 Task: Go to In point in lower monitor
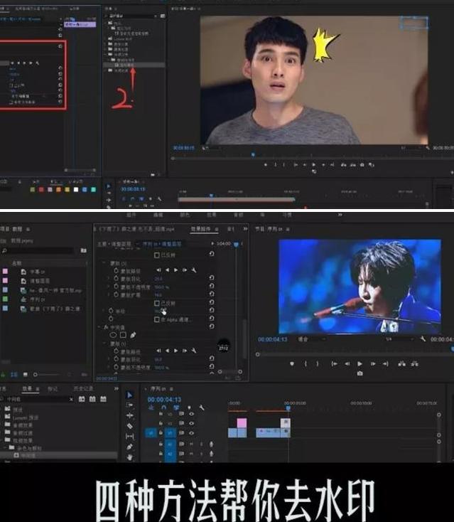coord(334,364)
